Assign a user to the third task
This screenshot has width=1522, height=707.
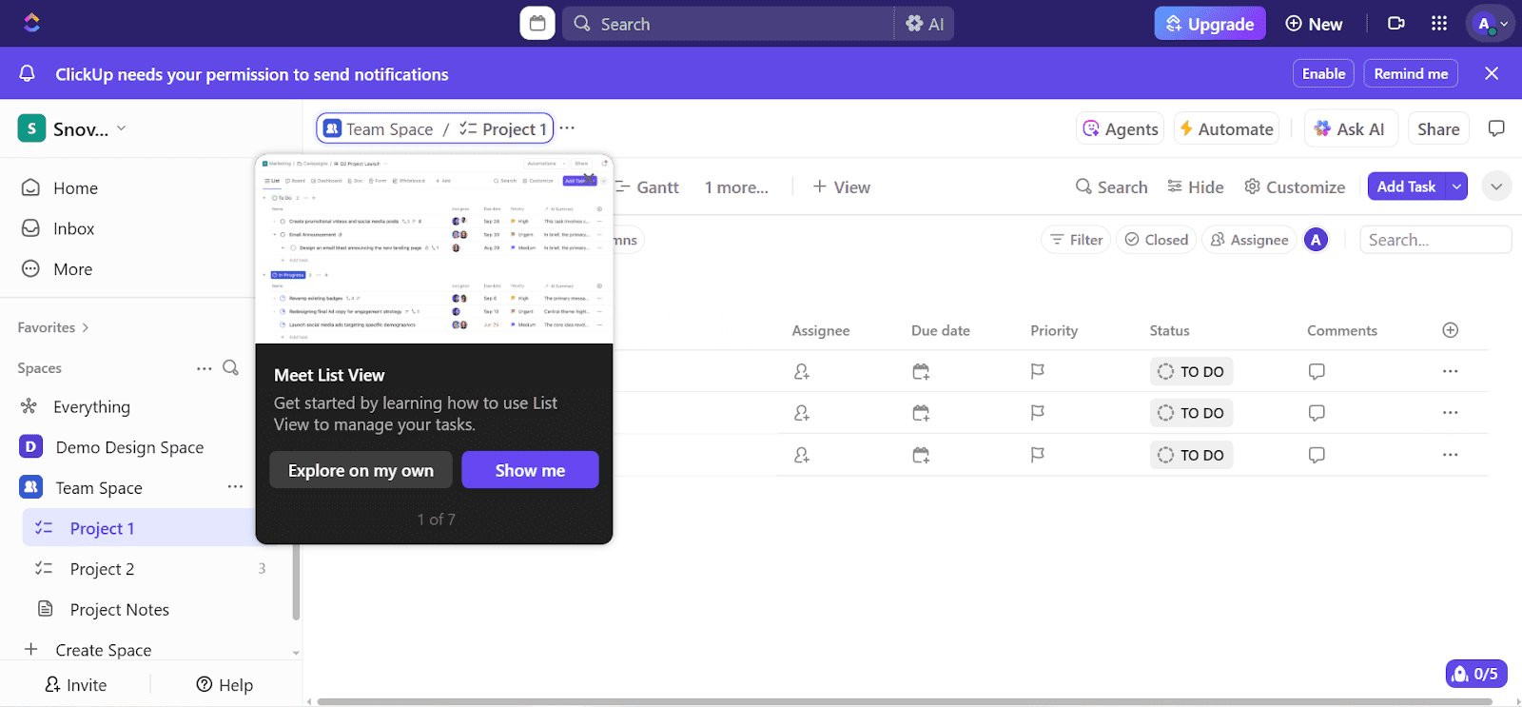pyautogui.click(x=802, y=455)
